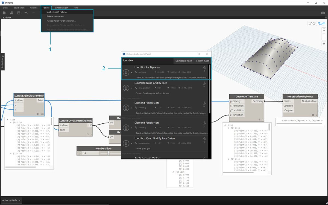Click the lunchbox search field
This screenshot has width=328, height=205.
147,61
